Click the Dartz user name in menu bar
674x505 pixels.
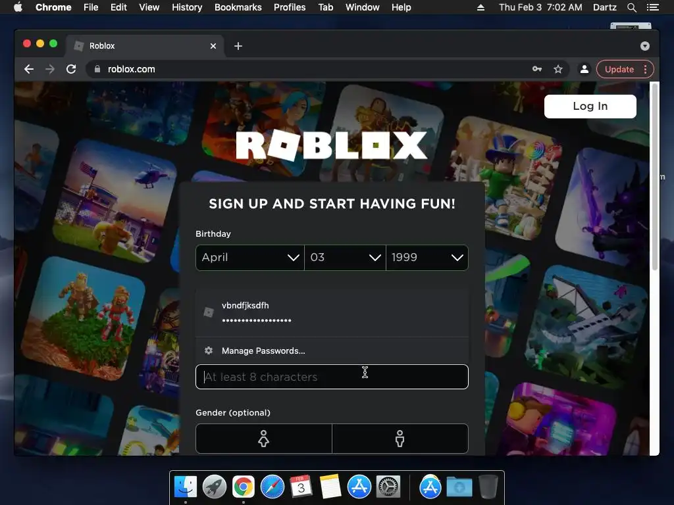click(604, 7)
